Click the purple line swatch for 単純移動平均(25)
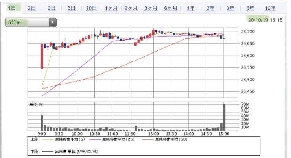 [95, 139]
